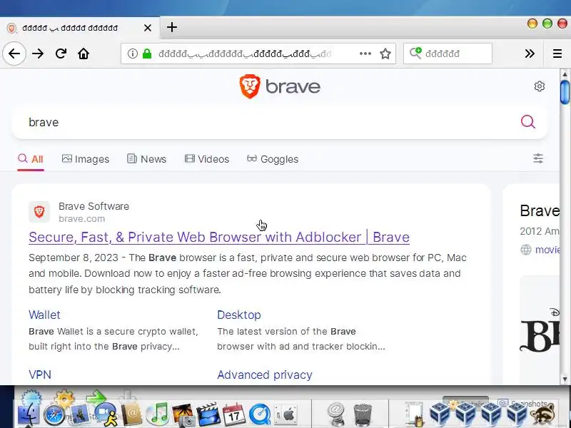Click the Brave movie poster thumbnail
This screenshot has width=571, height=428.
click(x=540, y=330)
